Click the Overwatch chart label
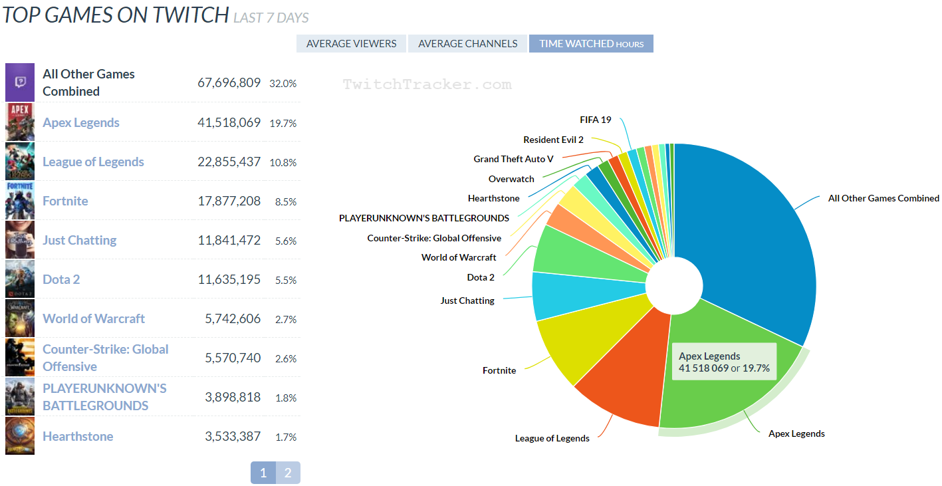 [x=511, y=179]
